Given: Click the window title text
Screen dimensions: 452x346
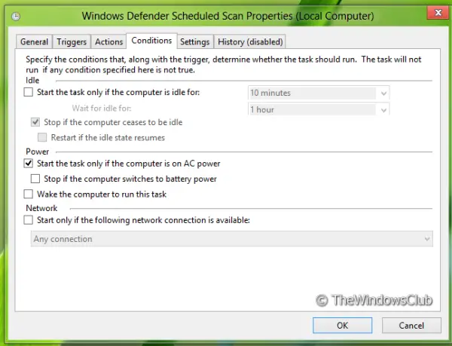Looking at the screenshot, I should coord(228,16).
